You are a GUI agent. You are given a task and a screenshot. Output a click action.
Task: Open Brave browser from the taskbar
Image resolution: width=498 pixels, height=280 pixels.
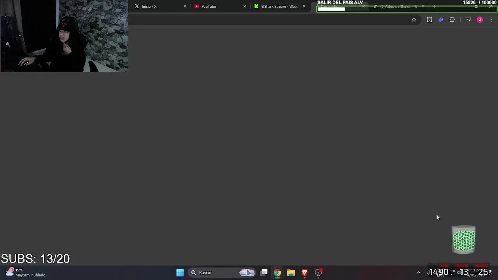(x=305, y=273)
